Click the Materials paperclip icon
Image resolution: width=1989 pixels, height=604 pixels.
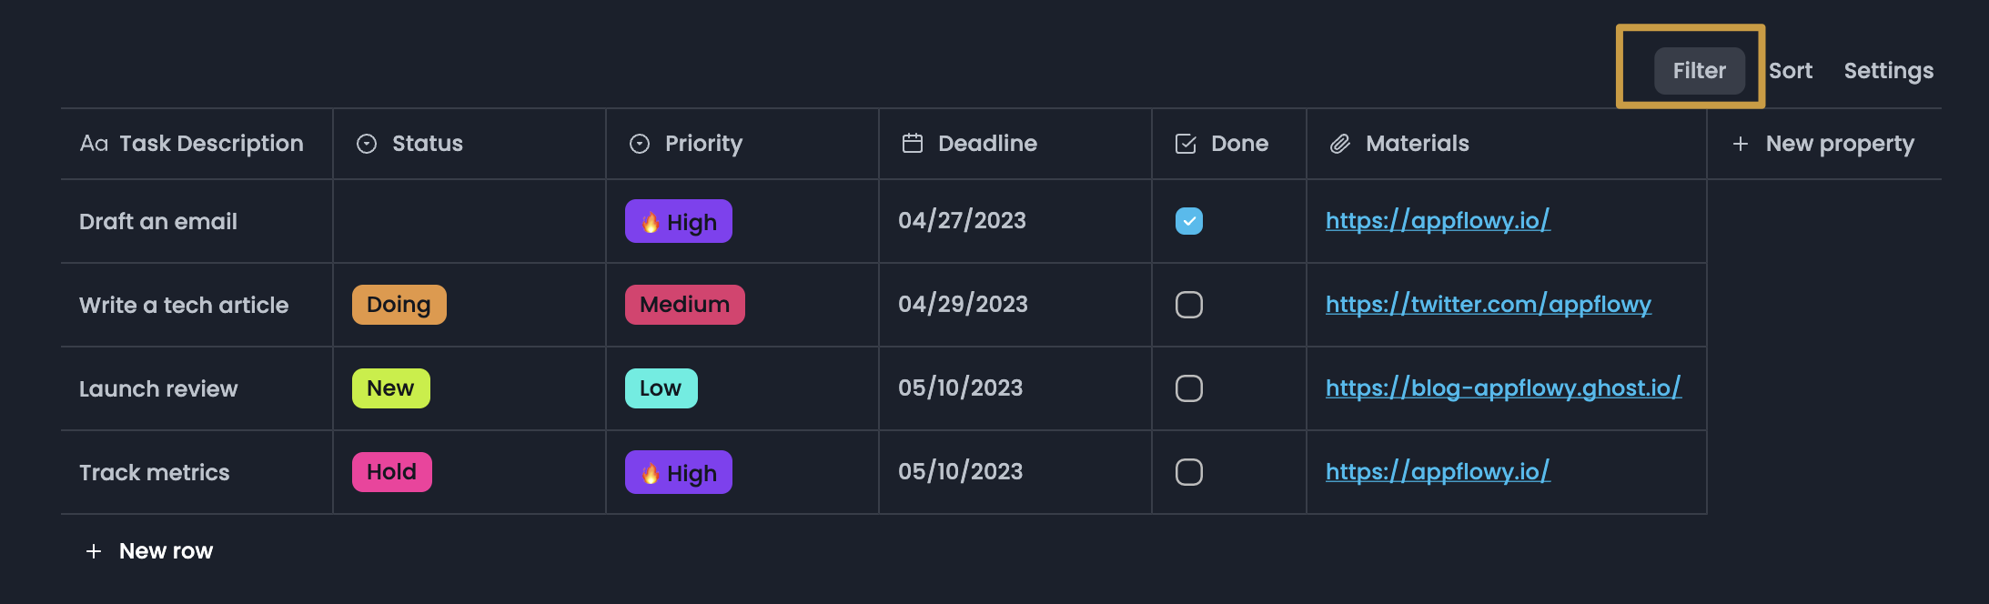[1340, 144]
